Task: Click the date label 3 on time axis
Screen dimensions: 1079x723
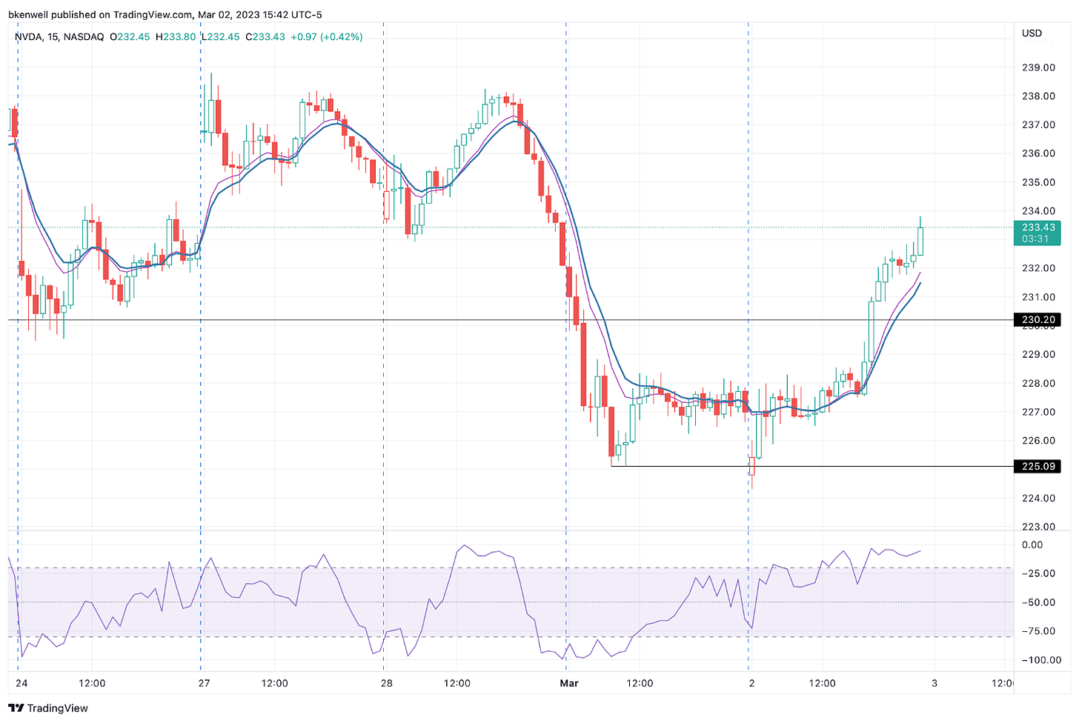Action: point(934,683)
